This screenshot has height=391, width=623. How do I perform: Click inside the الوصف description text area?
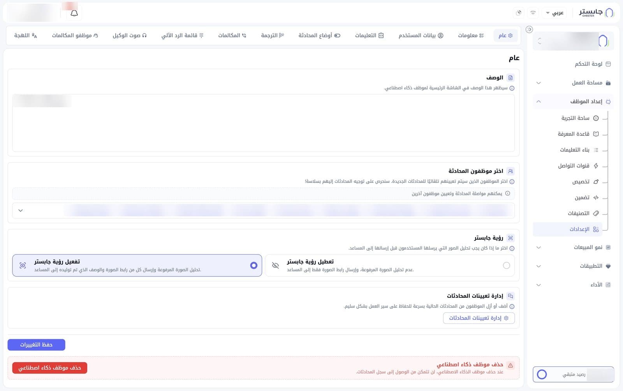[263, 123]
